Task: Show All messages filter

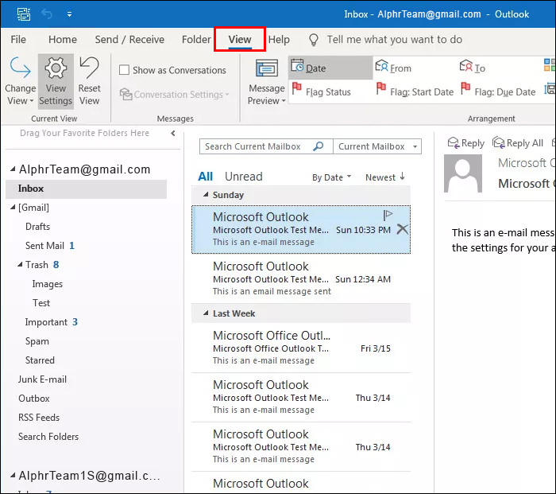Action: click(205, 177)
